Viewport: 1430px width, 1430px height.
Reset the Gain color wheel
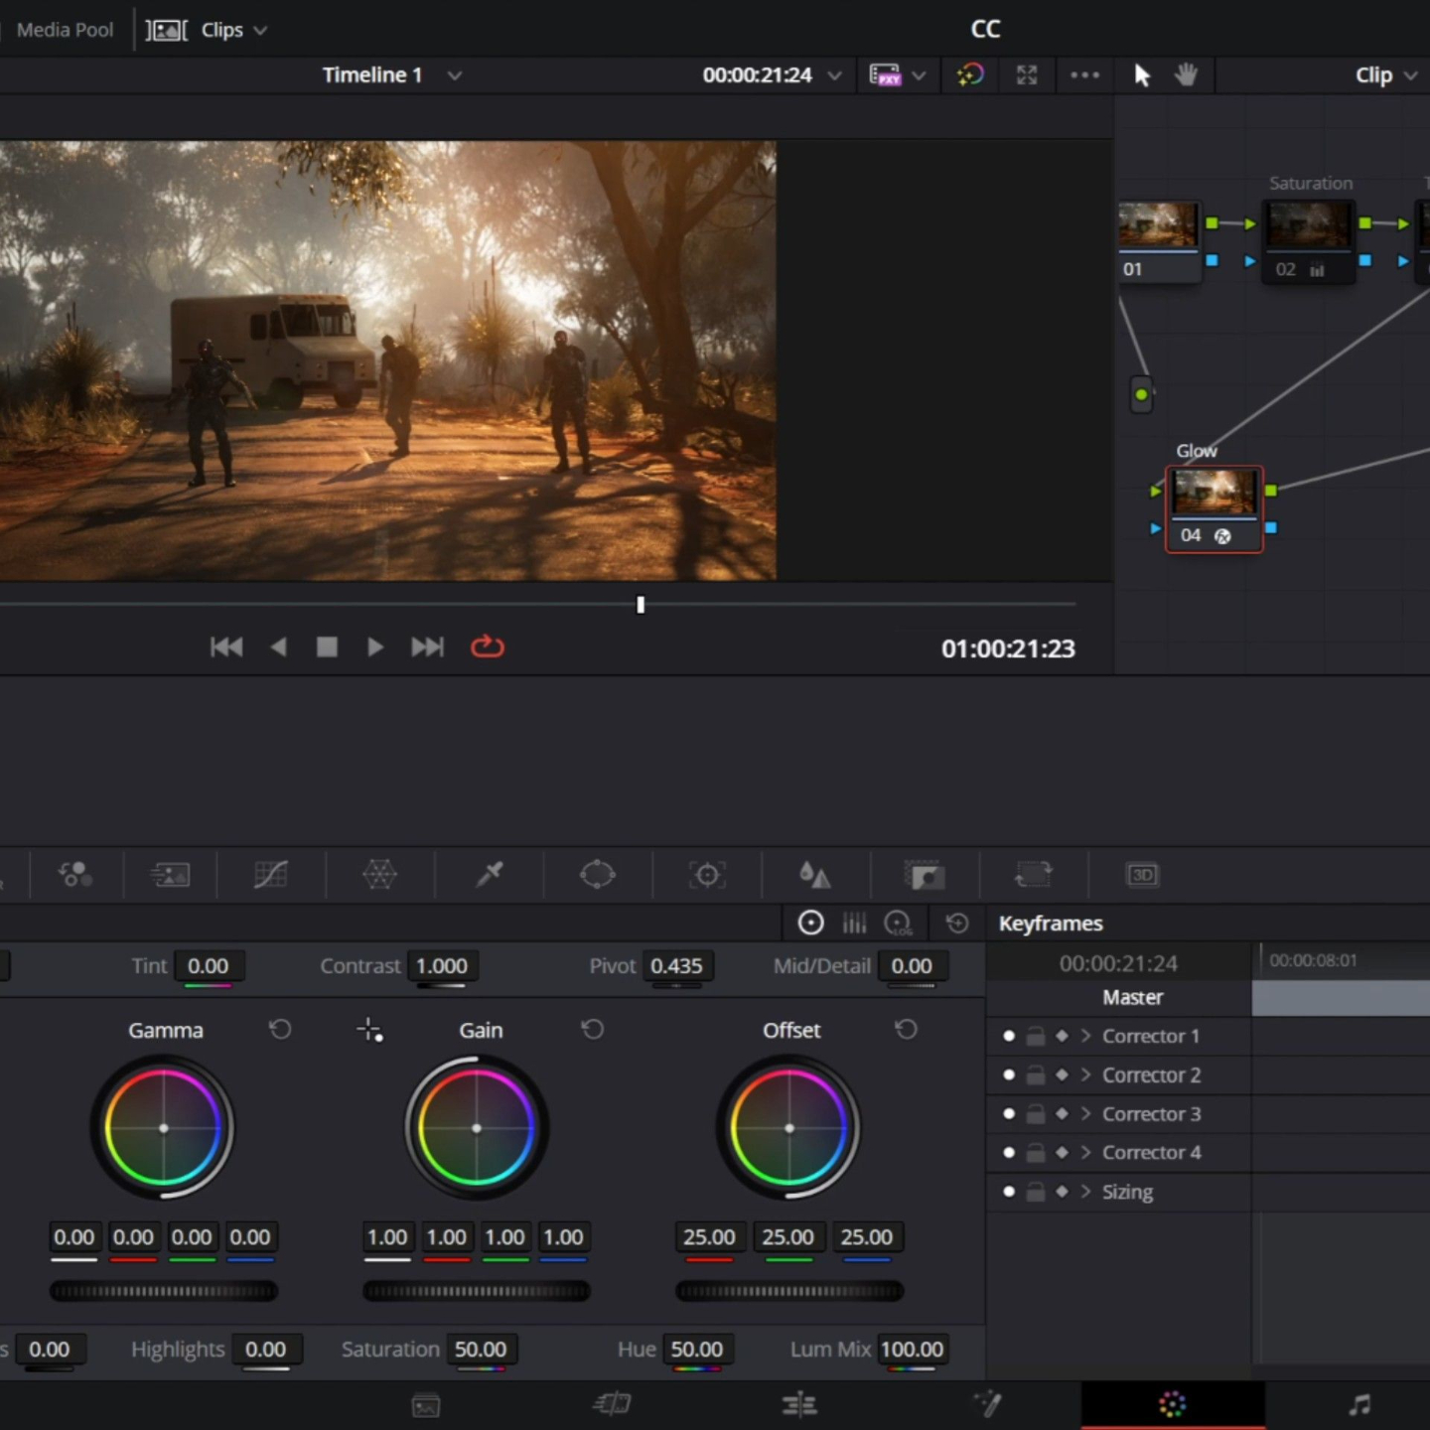pyautogui.click(x=593, y=1030)
